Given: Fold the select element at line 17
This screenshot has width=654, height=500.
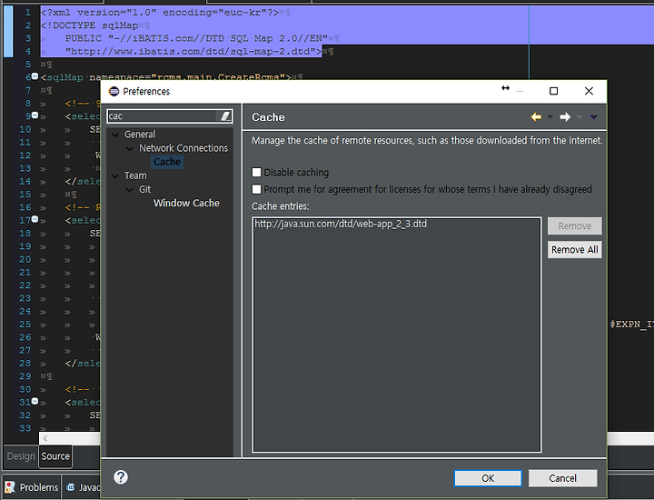Looking at the screenshot, I should point(35,219).
